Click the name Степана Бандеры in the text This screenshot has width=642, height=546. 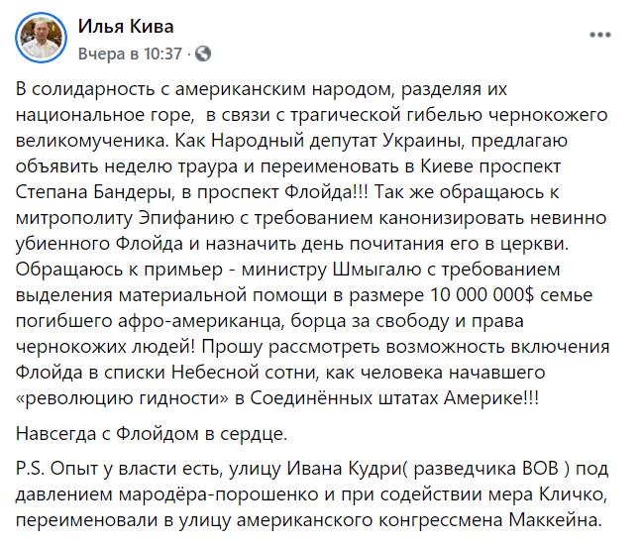(x=92, y=192)
